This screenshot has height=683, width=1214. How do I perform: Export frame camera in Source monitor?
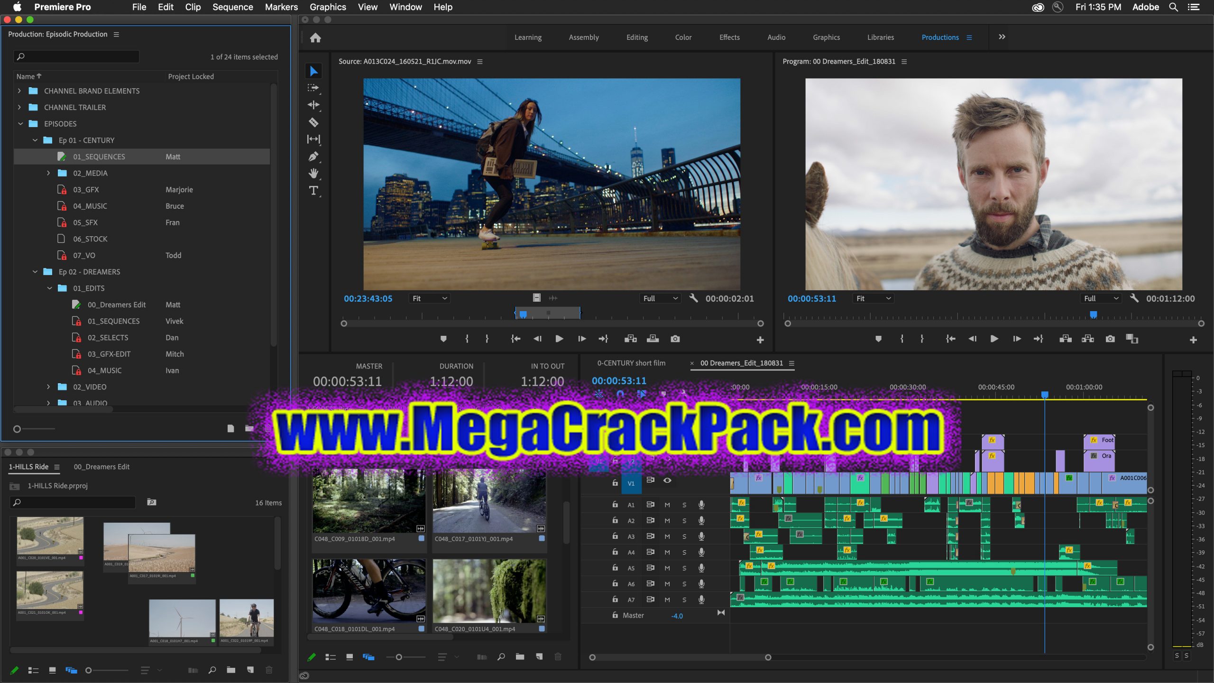[x=675, y=339]
